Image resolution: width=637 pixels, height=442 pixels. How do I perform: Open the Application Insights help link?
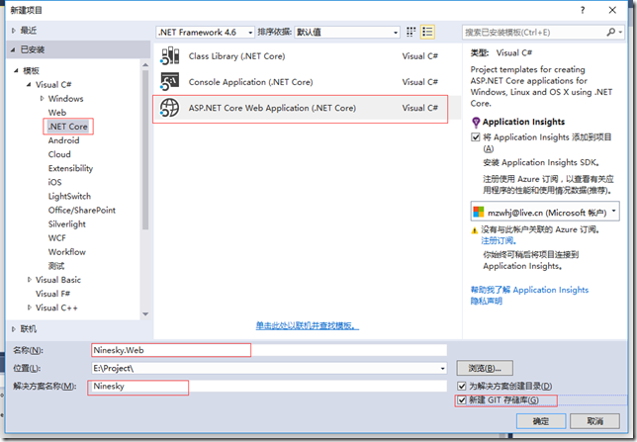coord(529,290)
